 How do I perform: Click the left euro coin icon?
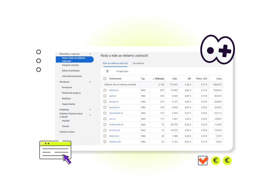(x=216, y=160)
